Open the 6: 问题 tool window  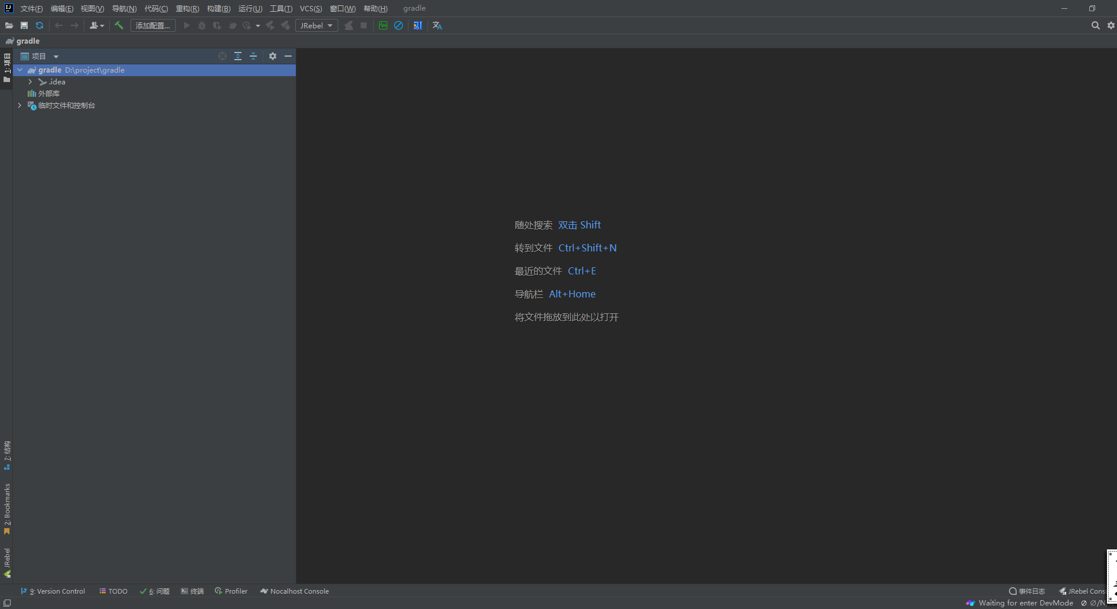click(155, 591)
